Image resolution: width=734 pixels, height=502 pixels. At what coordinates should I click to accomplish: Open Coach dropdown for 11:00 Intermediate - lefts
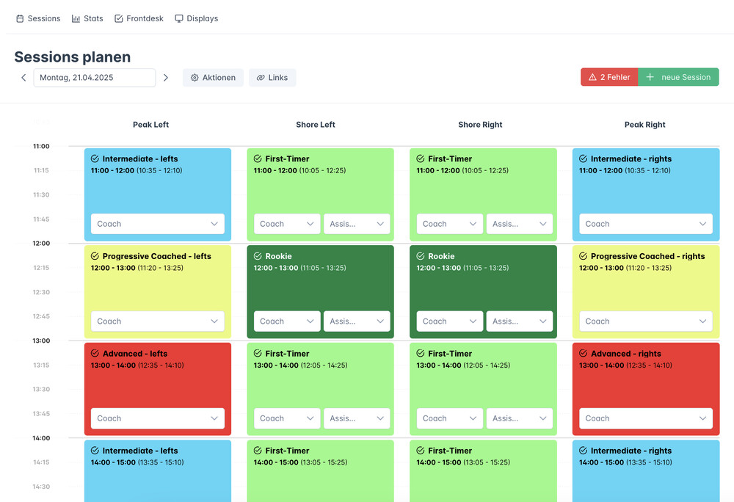pyautogui.click(x=157, y=224)
